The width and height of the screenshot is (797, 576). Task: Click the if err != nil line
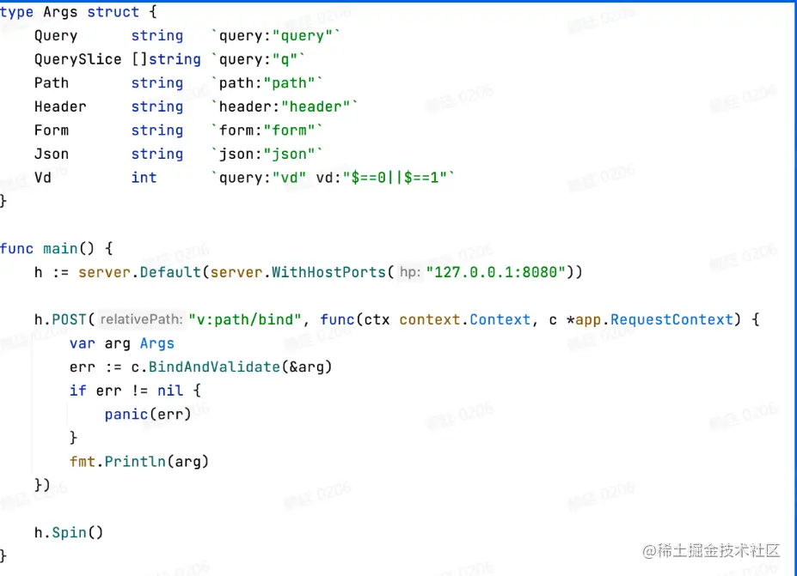[x=135, y=391]
